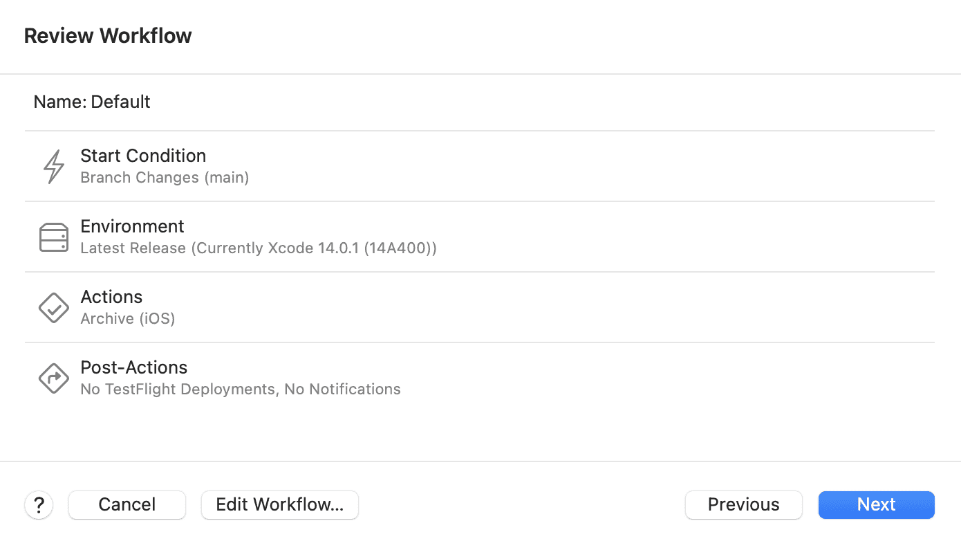Click the curved arrow Post-Actions icon
Screen dimensions: 961x541
(53, 378)
